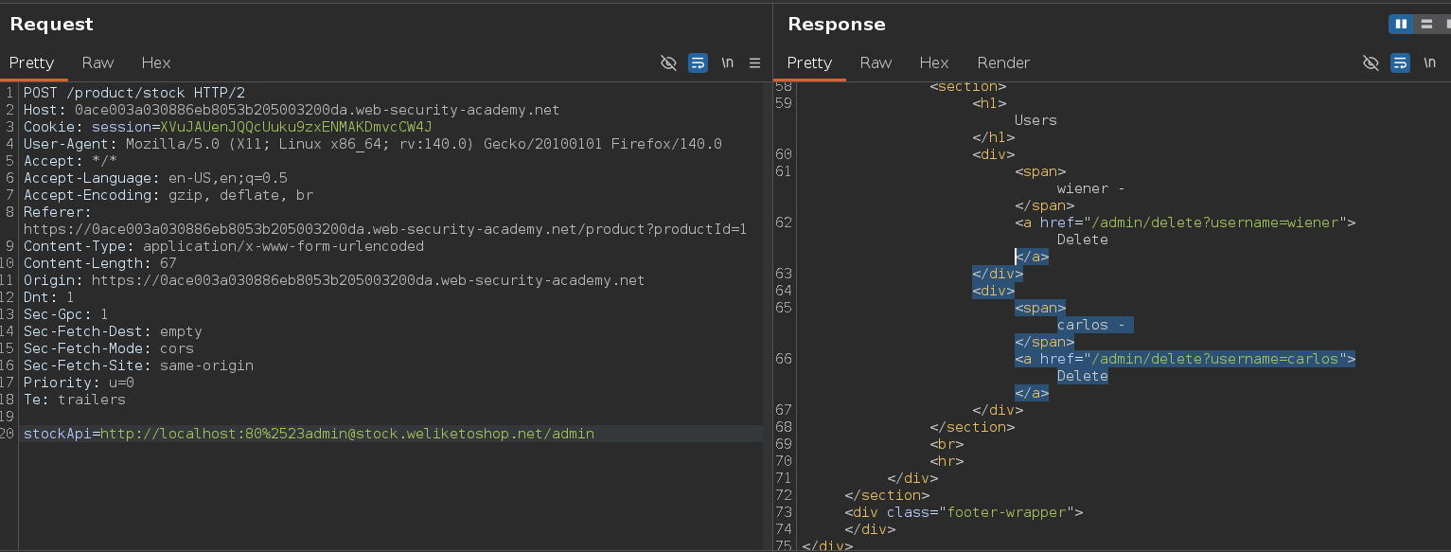Switch to Request Raw tab
This screenshot has height=552, width=1451.
tap(97, 62)
